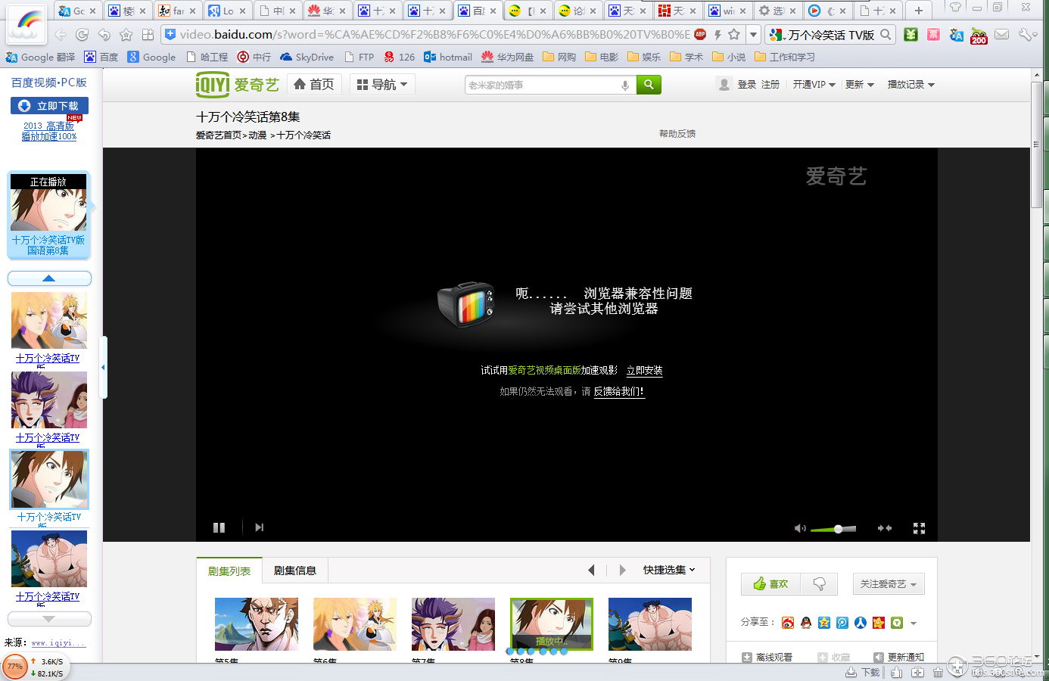The image size is (1049, 681).
Task: Expand the 关注爱奇艺 follow dropdown
Action: click(x=889, y=583)
